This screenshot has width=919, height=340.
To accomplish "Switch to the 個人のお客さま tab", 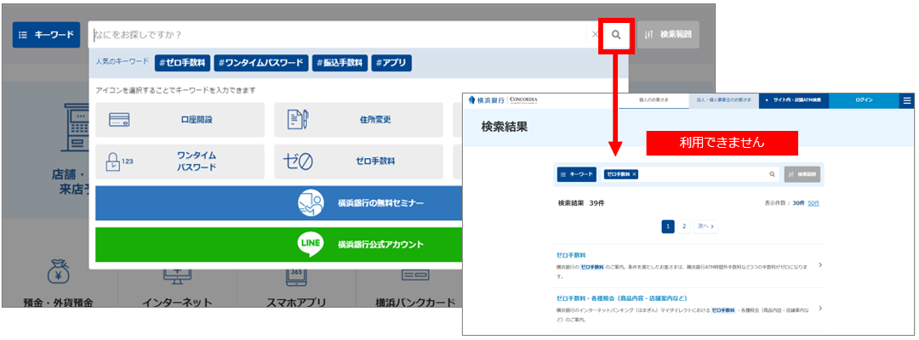I will 654,100.
